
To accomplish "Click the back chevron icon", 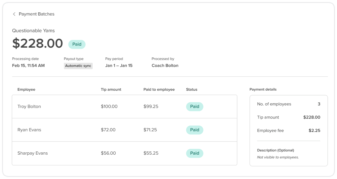I will [14, 14].
